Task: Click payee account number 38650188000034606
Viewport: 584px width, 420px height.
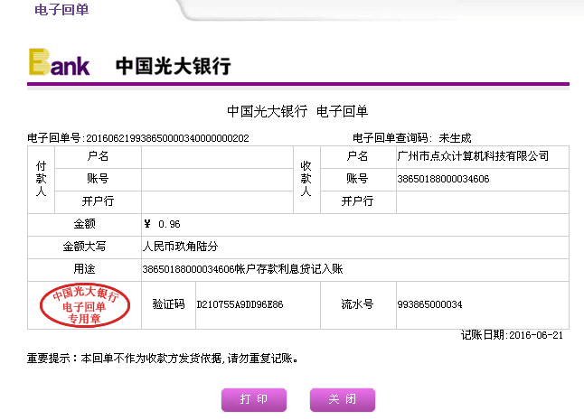Action: tap(443, 179)
